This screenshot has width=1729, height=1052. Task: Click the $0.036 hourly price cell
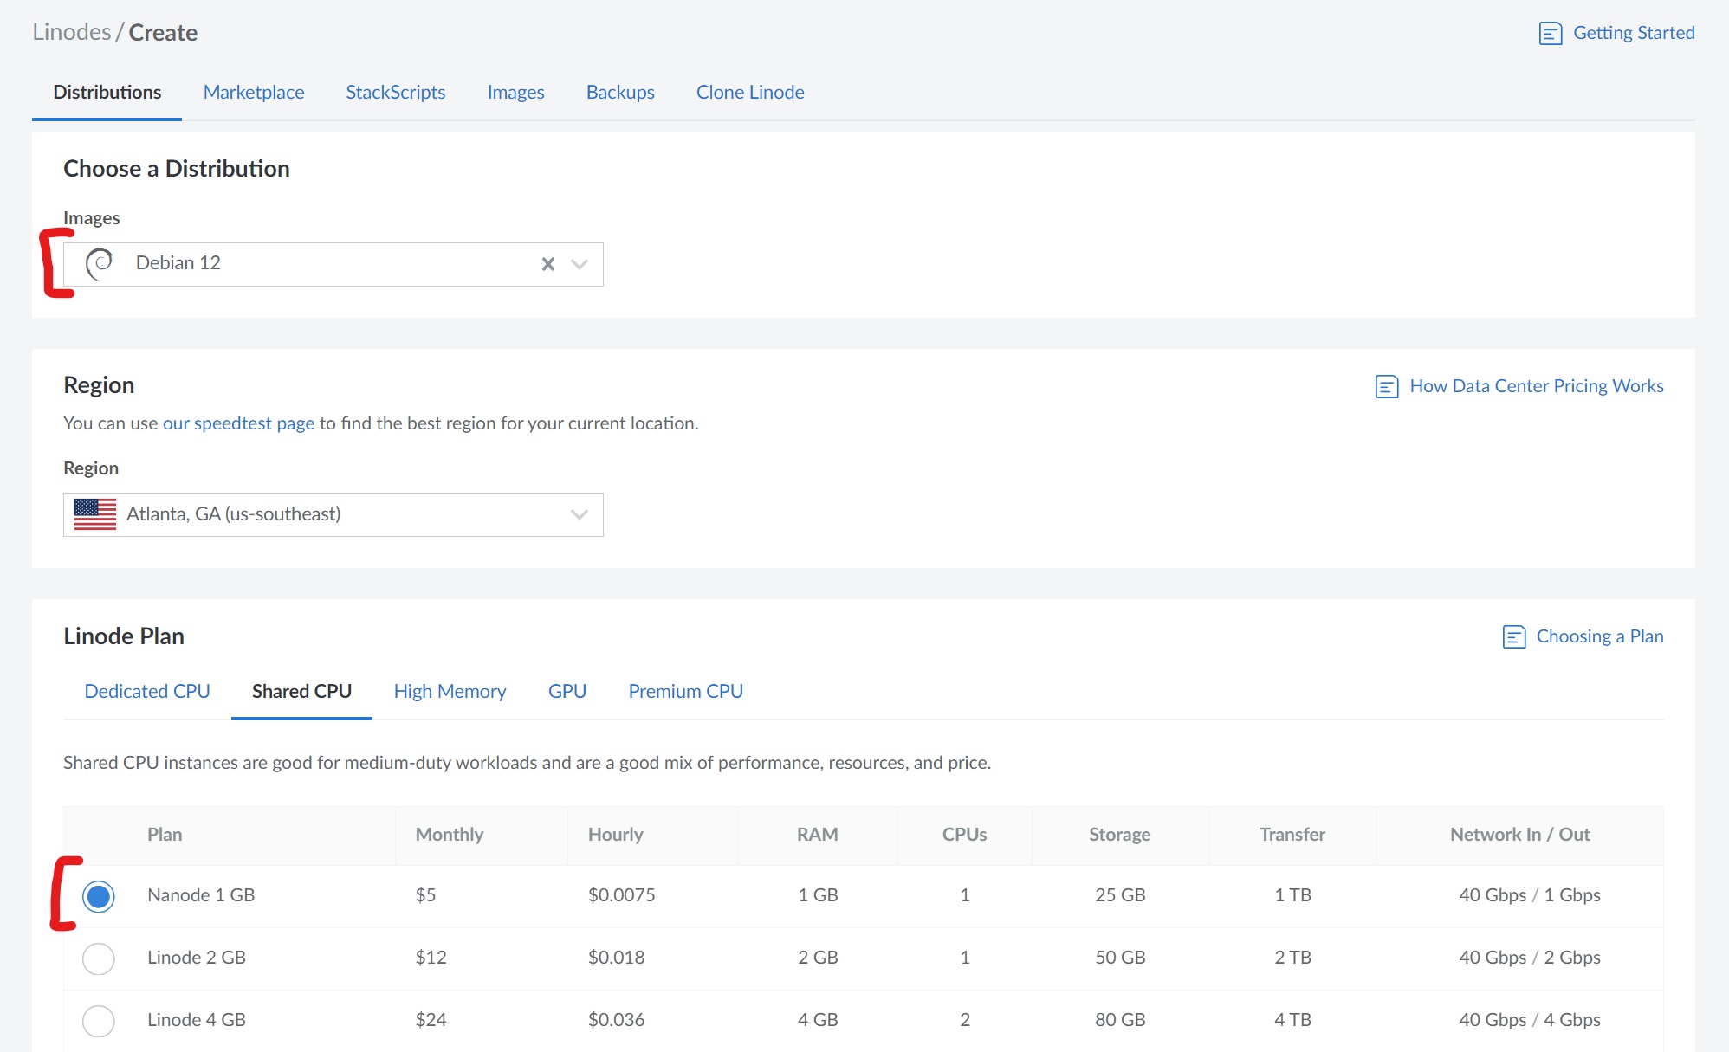(x=617, y=1020)
